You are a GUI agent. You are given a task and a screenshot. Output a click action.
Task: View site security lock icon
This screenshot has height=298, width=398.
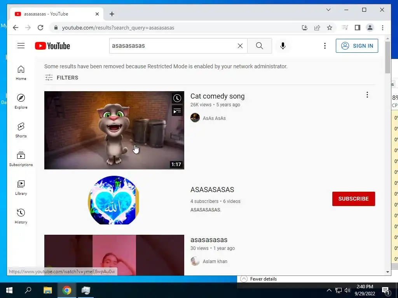(56, 28)
